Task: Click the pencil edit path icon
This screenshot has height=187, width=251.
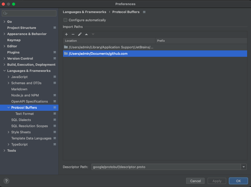Action: coord(80,34)
